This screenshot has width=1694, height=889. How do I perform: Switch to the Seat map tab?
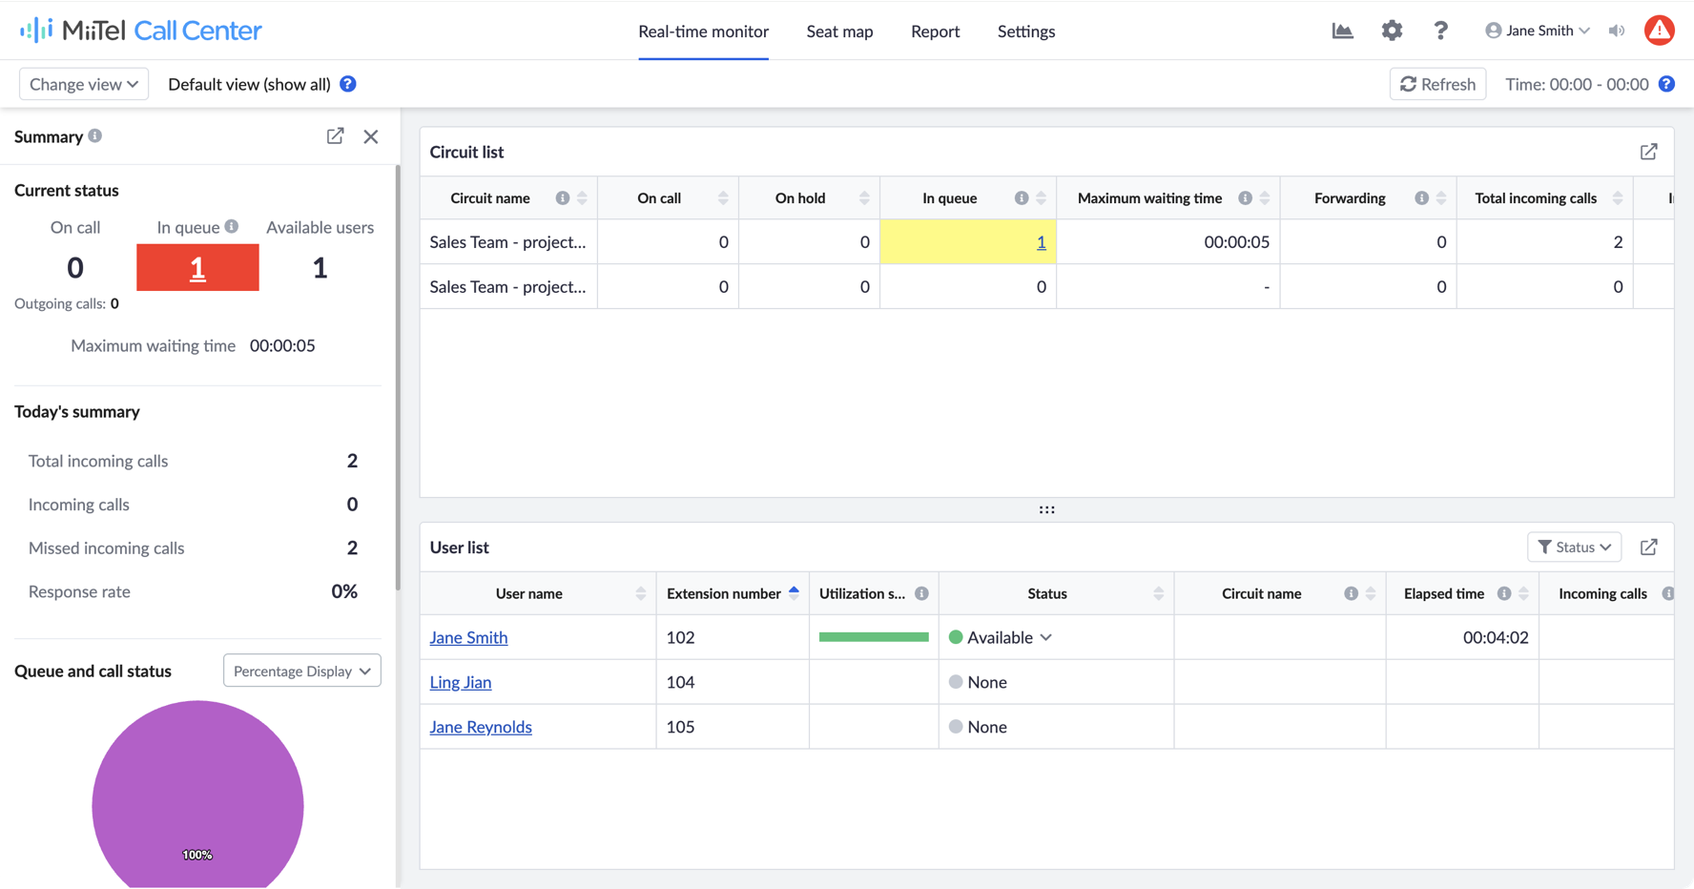pyautogui.click(x=839, y=31)
